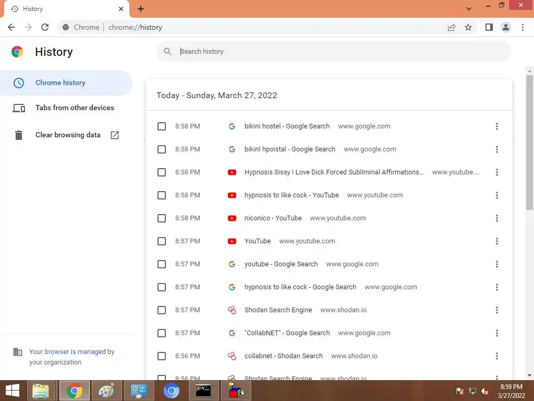
Task: Click the trash icon for Clear browsing data
Action: (19, 135)
